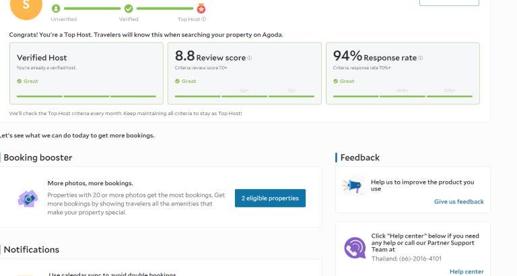Open the Top Host info tooltip icon

click(x=204, y=19)
